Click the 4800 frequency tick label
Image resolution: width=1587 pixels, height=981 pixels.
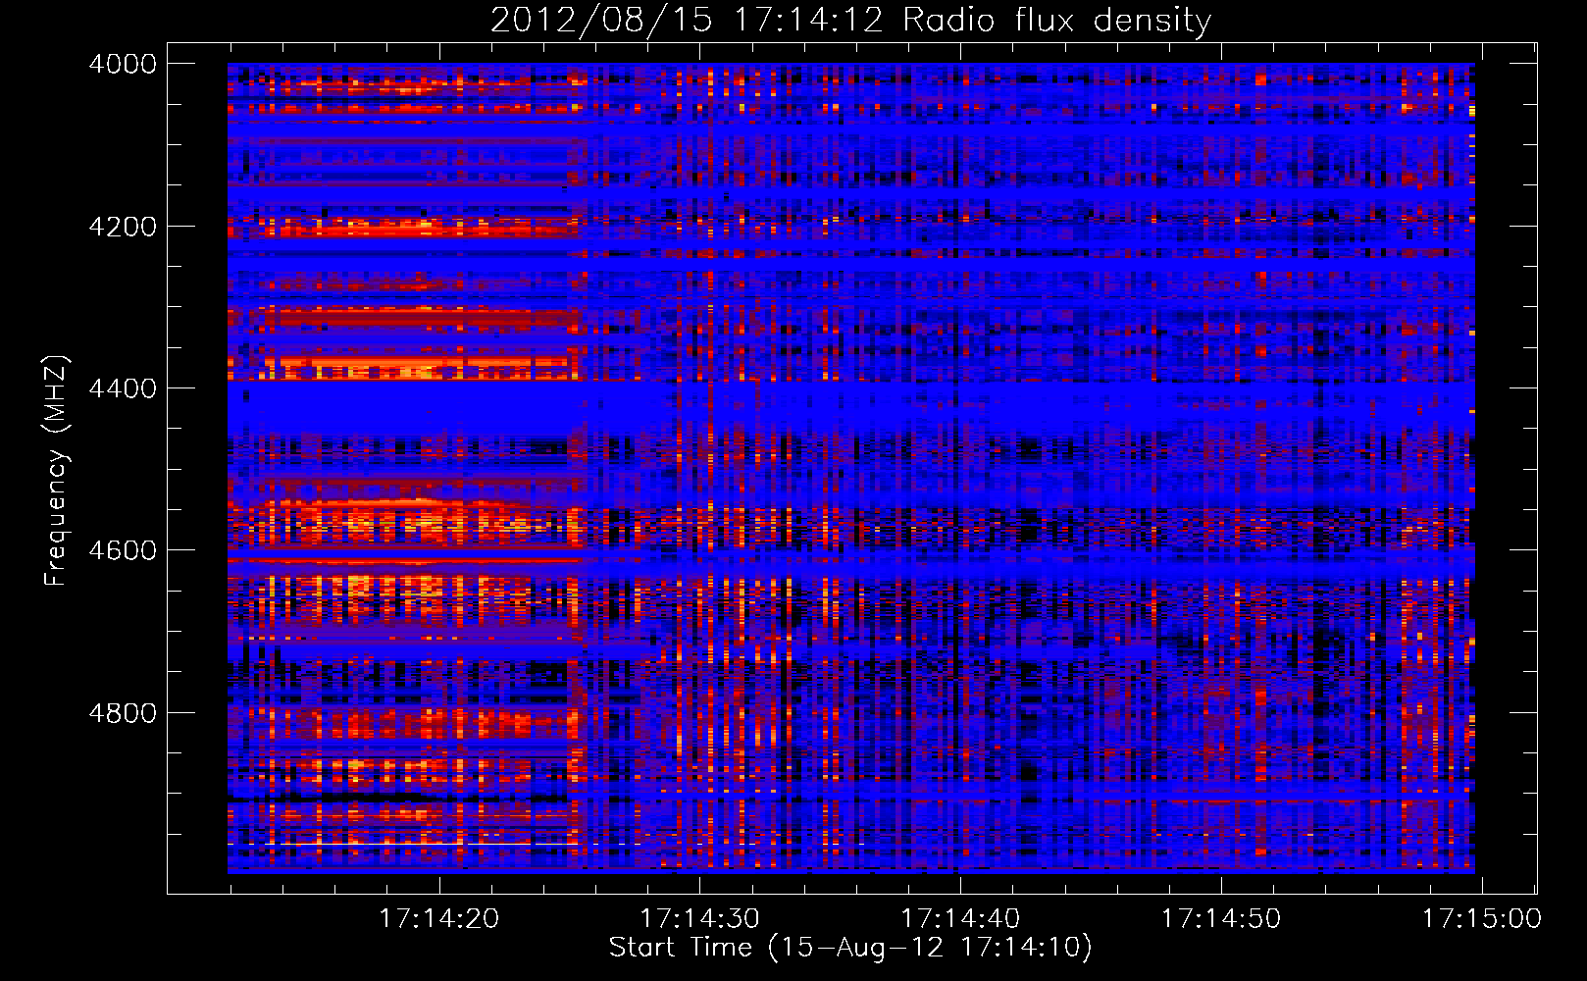123,713
